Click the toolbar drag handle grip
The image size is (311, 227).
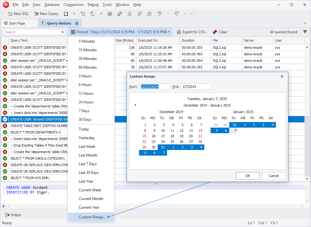[x=2, y=14]
